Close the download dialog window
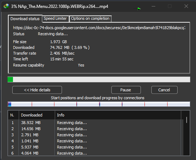Screen dimensions: 196x160 tap(186, 6)
